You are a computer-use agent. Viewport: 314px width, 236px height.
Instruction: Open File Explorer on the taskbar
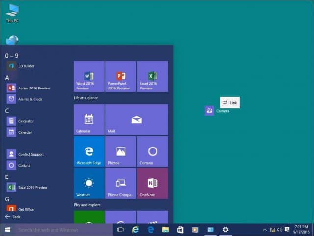[165, 230]
